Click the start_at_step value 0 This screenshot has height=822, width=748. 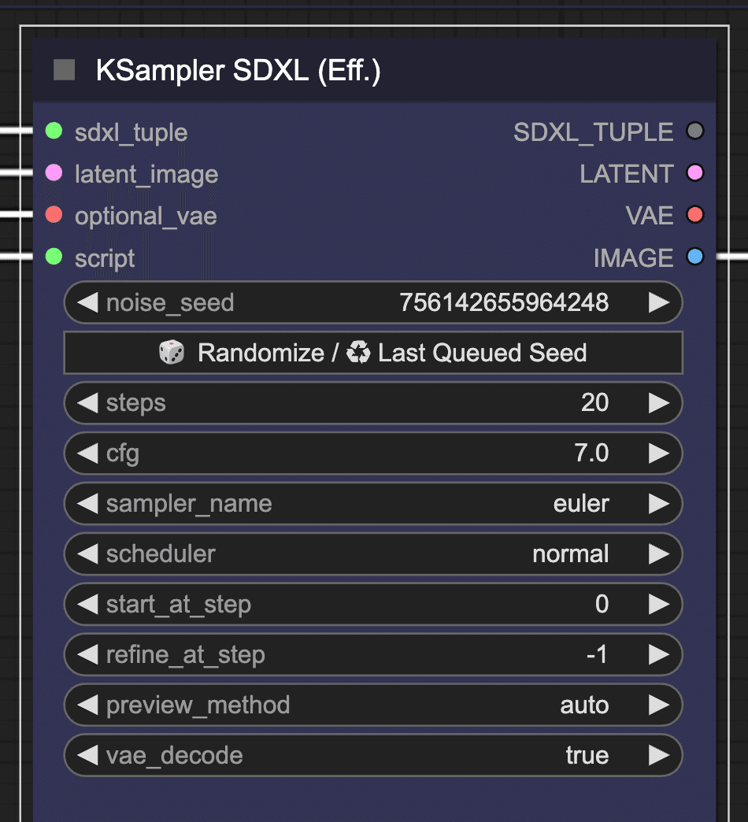pos(602,605)
